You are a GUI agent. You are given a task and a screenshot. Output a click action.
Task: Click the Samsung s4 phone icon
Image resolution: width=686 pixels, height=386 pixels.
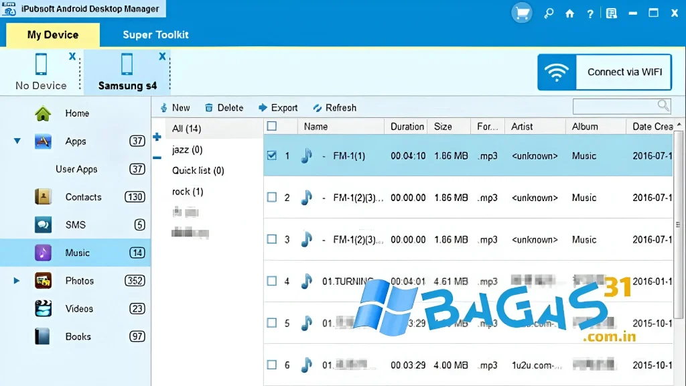[127, 64]
